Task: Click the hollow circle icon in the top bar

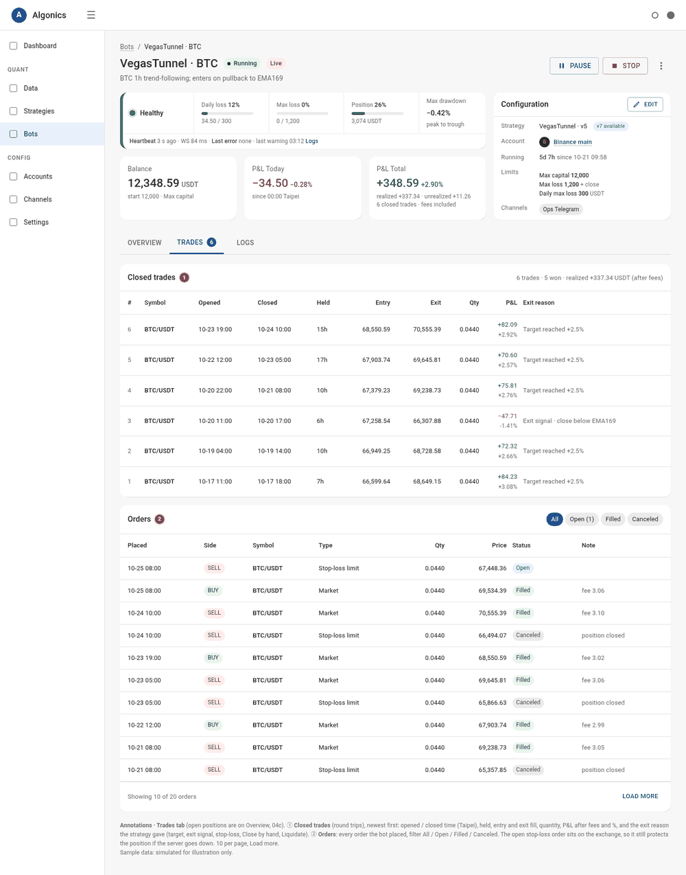Action: tap(655, 15)
